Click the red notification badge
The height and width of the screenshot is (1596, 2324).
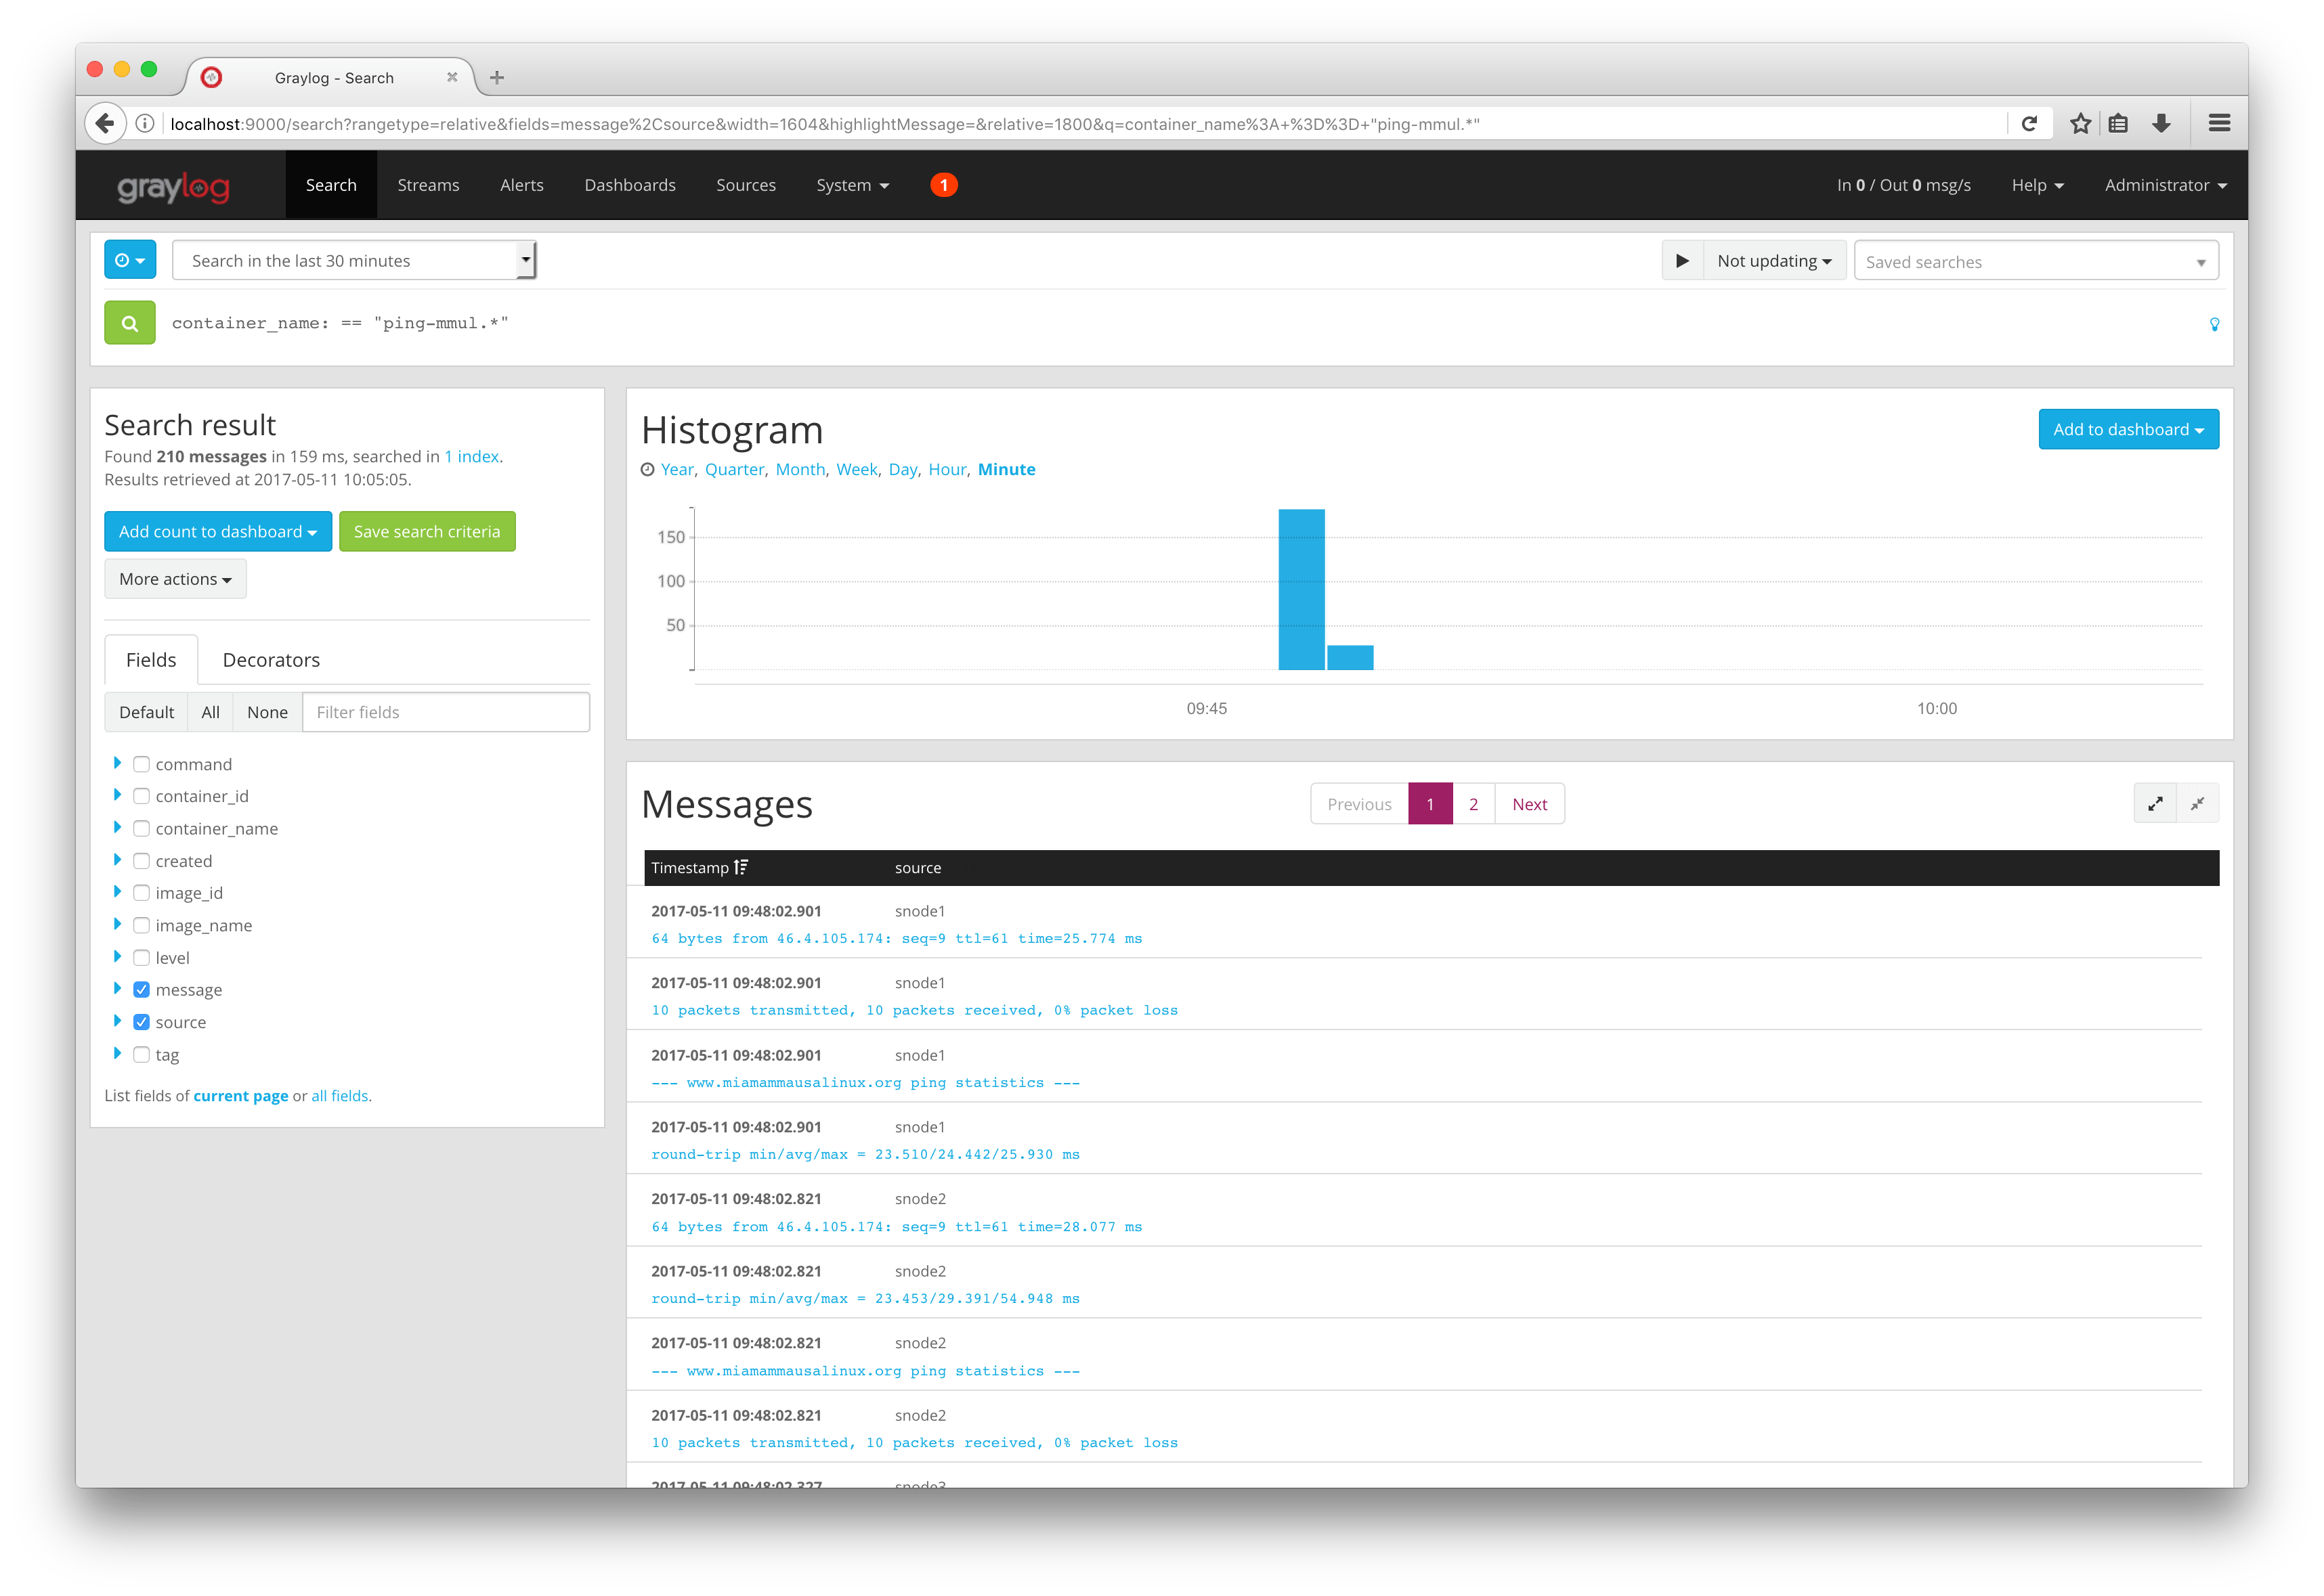click(943, 185)
